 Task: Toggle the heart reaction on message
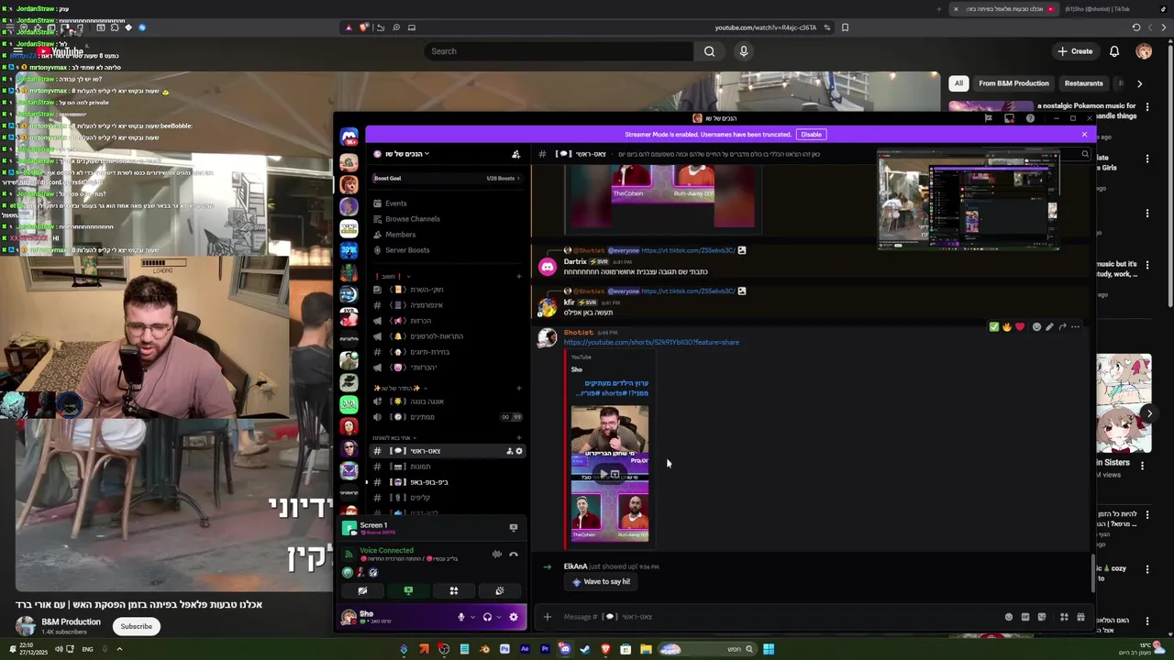click(1020, 327)
